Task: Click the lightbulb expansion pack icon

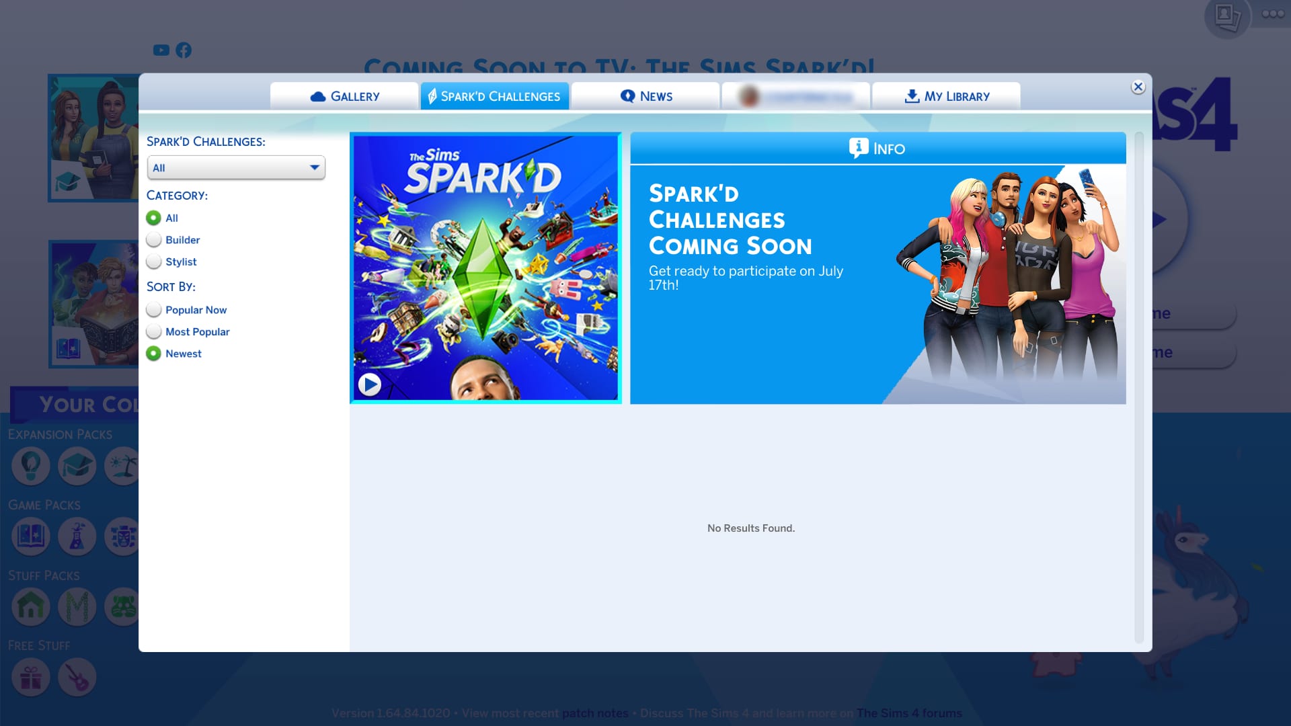Action: coord(31,466)
